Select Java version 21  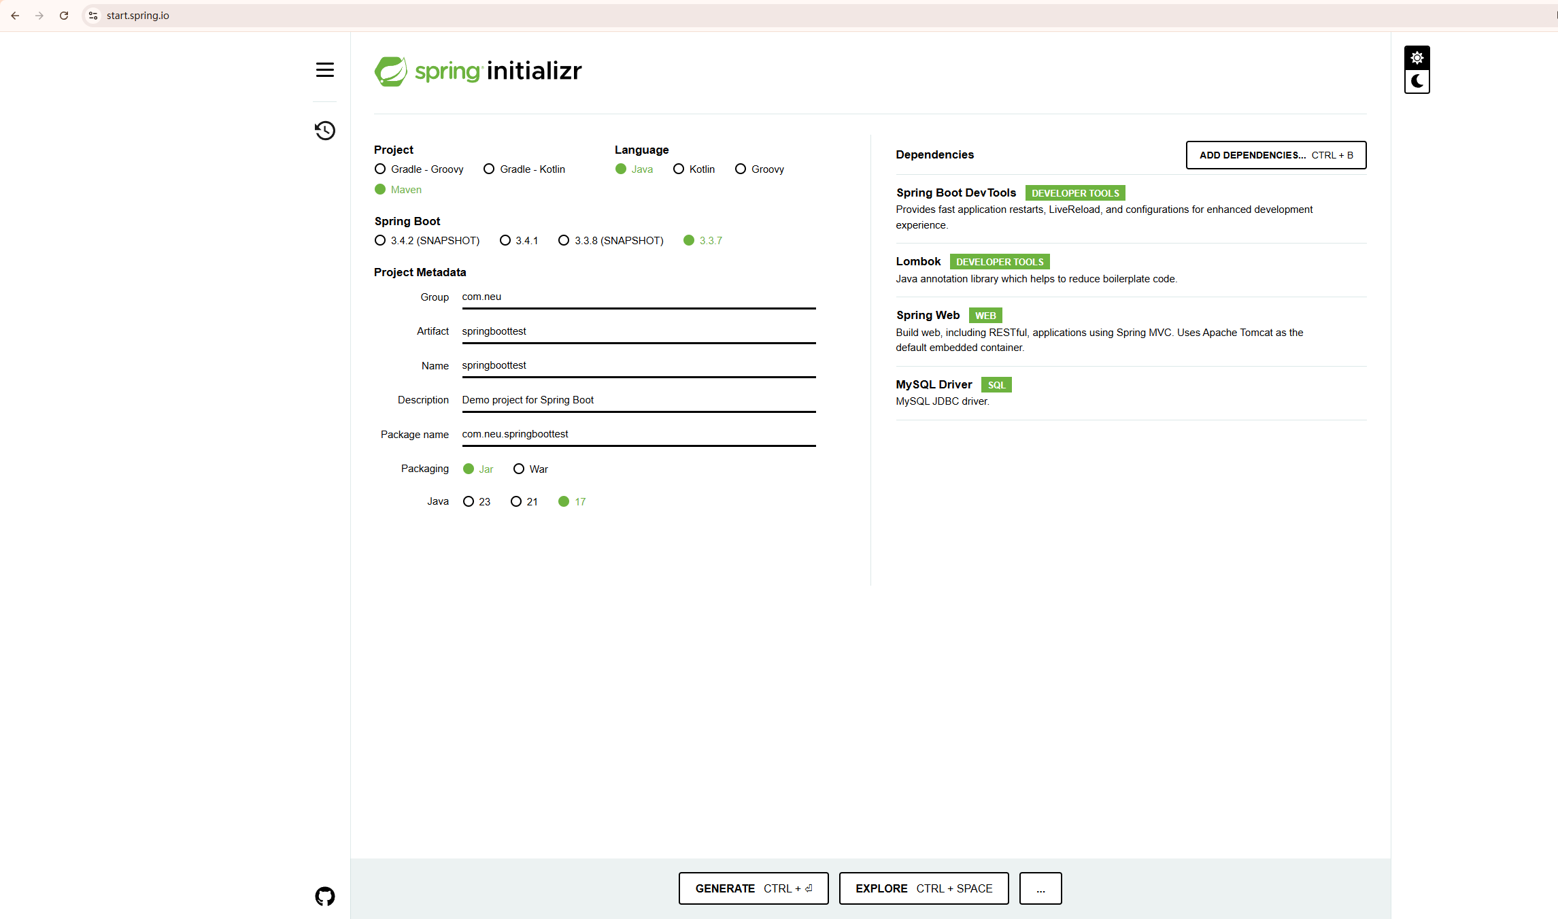pyautogui.click(x=516, y=501)
